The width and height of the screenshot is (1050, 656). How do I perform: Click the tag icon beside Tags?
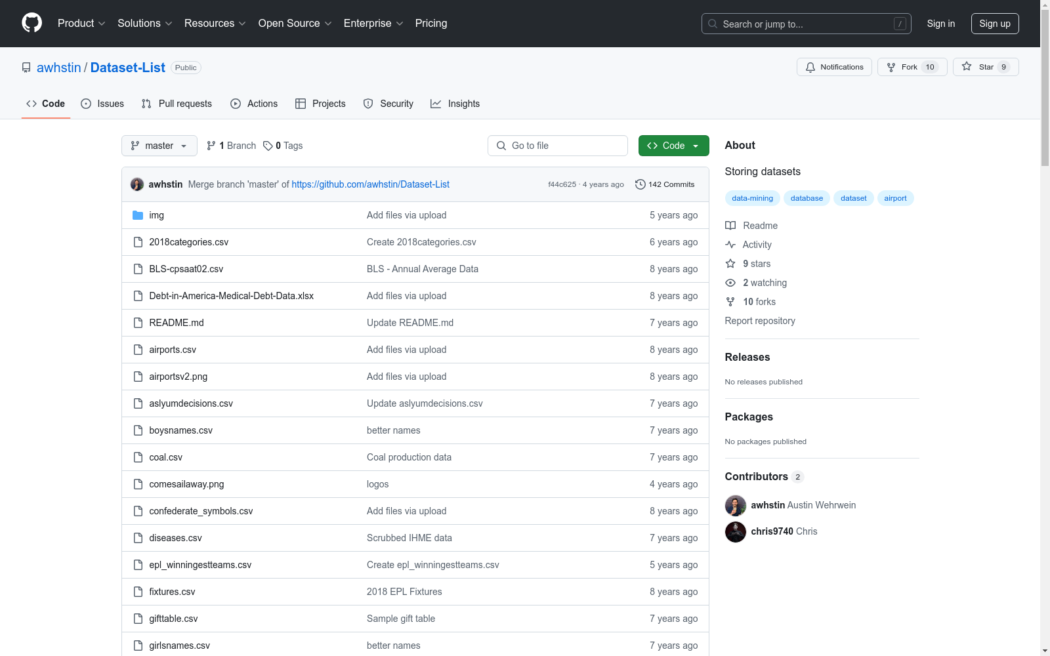[x=268, y=146]
